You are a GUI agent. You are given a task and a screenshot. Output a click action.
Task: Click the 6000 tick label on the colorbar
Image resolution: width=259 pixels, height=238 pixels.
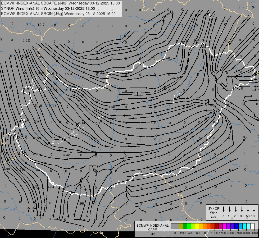coord(254,233)
